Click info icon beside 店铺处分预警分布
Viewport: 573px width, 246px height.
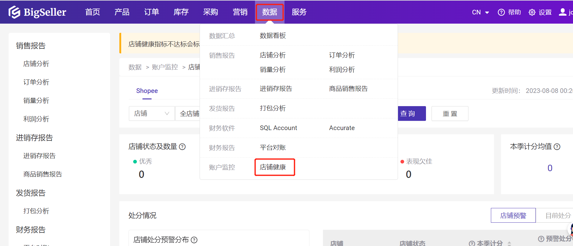194,240
